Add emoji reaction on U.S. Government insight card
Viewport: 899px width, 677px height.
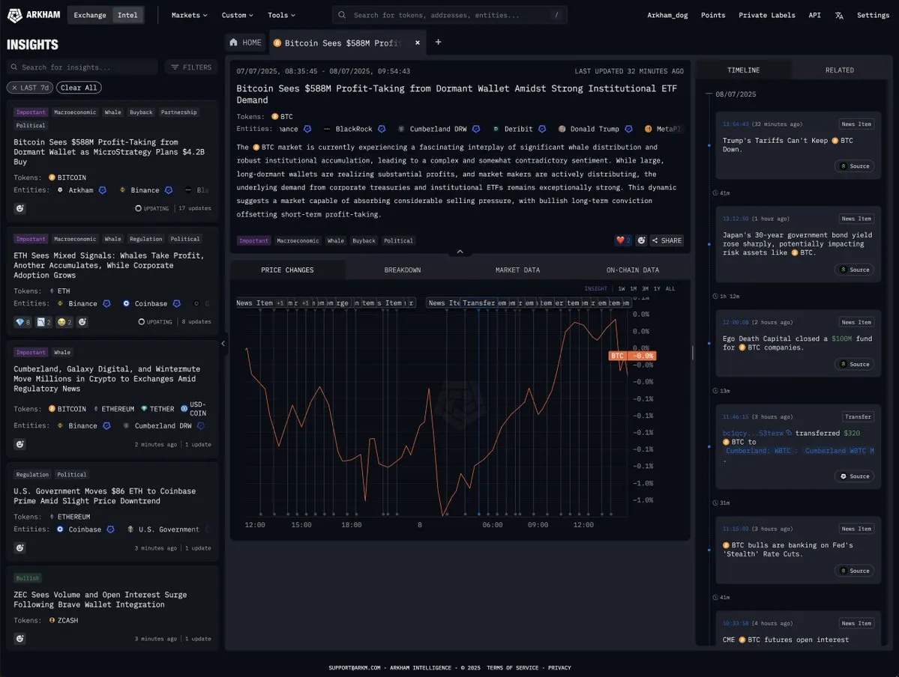[x=20, y=548]
